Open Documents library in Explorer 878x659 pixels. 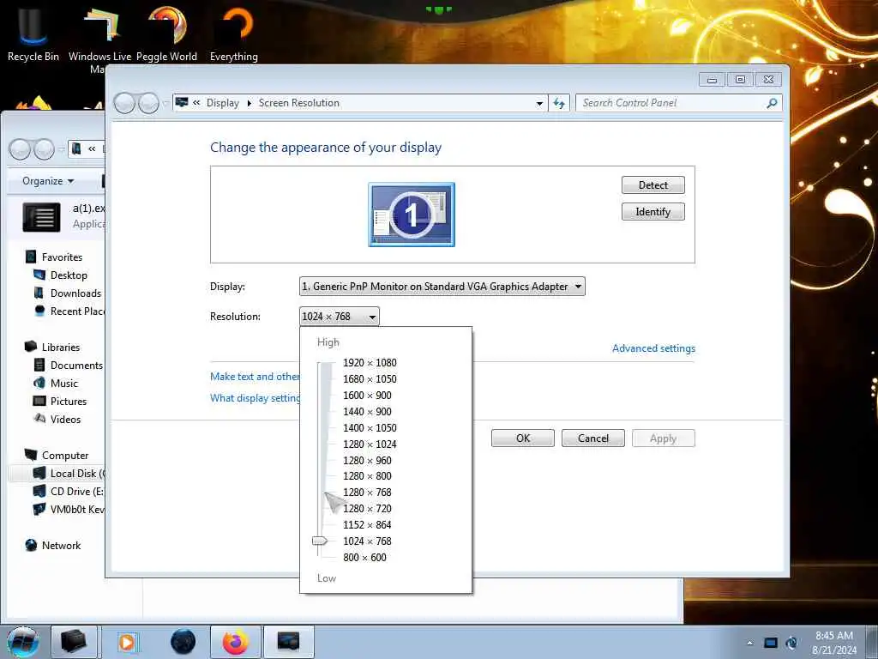[69, 366]
